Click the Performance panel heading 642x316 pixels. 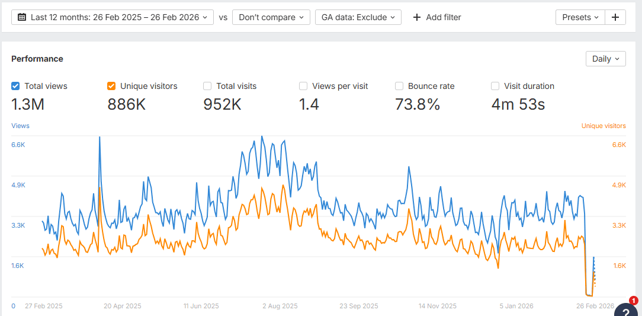(x=37, y=59)
